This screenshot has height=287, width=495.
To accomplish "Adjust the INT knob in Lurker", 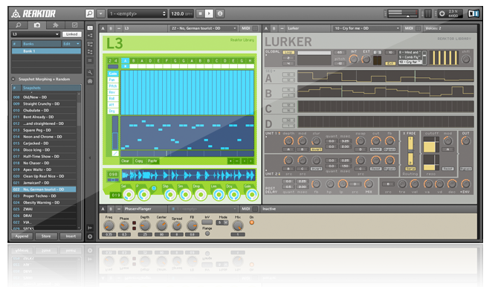I will (354, 59).
